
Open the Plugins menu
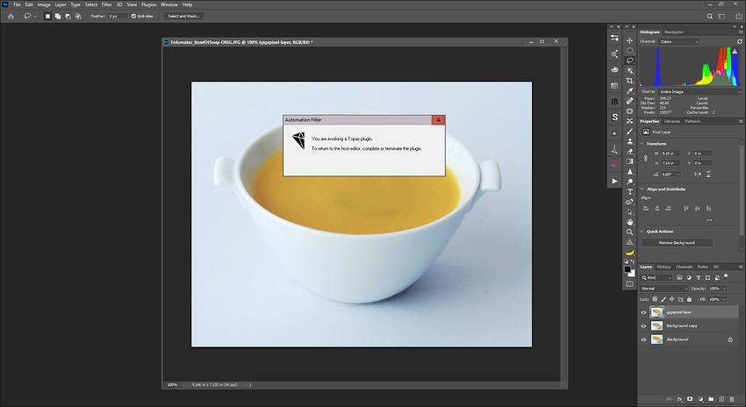pos(148,4)
